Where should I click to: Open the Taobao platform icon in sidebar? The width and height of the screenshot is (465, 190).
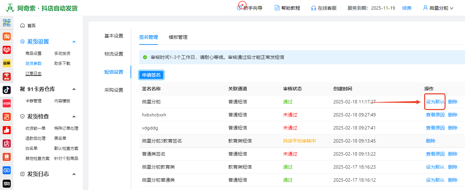point(7,36)
